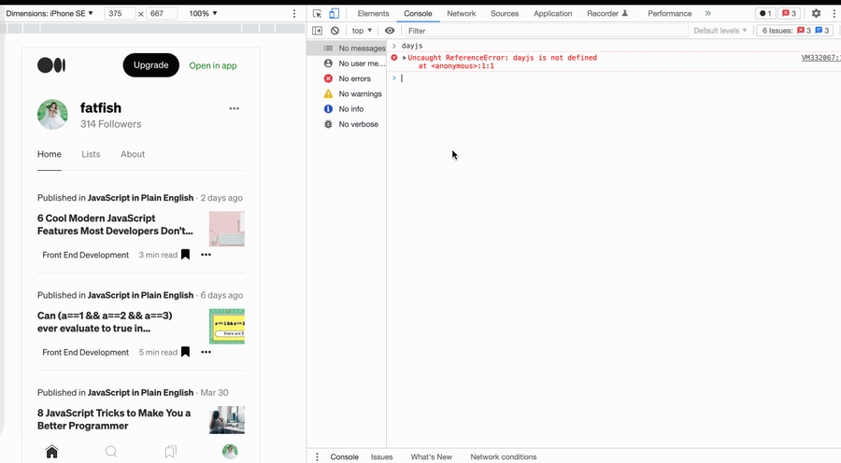The image size is (841, 463).
Task: Go to home icon in bottom navigation
Action: coord(52,452)
